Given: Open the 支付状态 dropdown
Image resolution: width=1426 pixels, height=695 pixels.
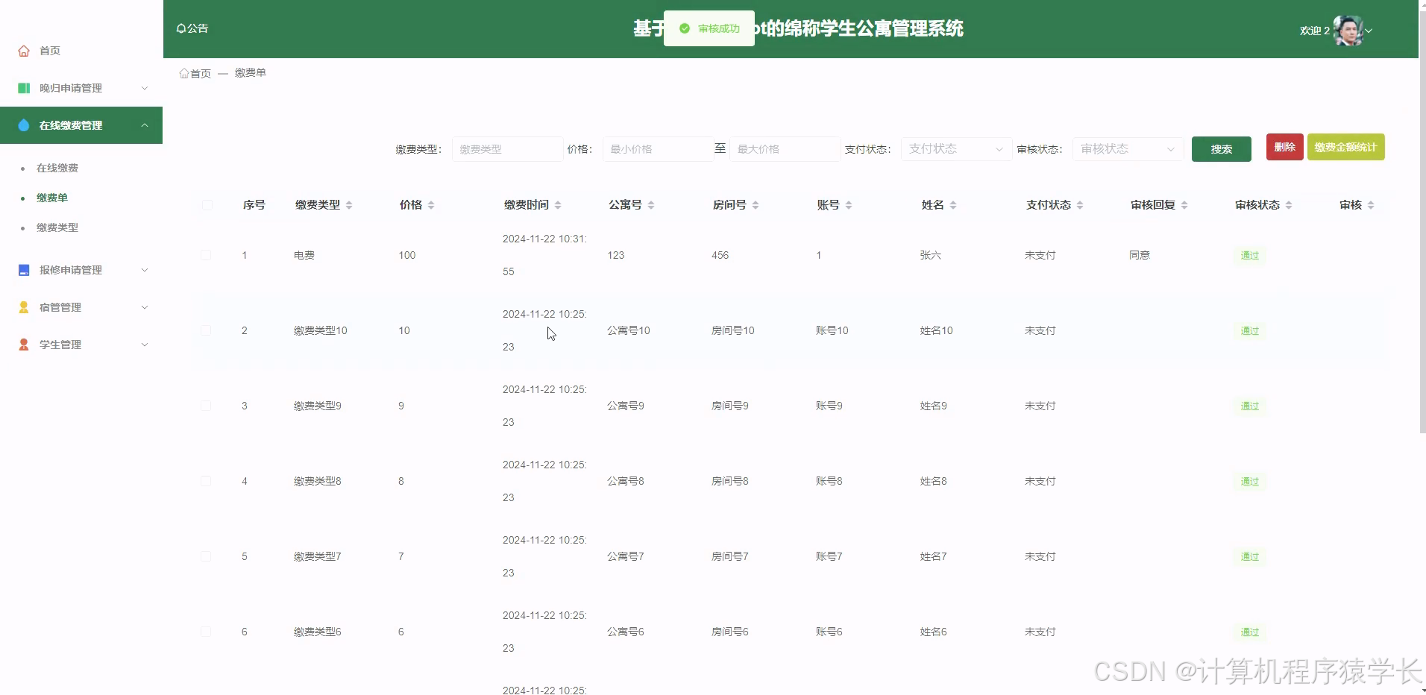Looking at the screenshot, I should pyautogui.click(x=955, y=149).
